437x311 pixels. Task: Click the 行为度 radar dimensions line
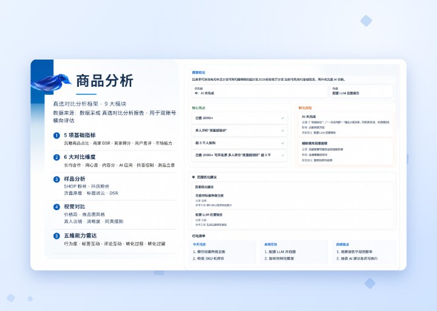pos(115,244)
